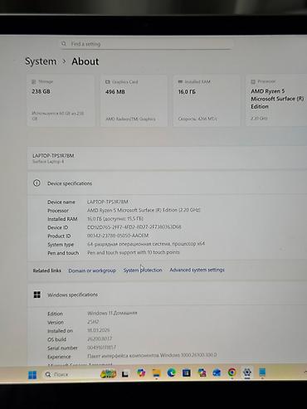Click the Device specifications info icon

point(37,183)
